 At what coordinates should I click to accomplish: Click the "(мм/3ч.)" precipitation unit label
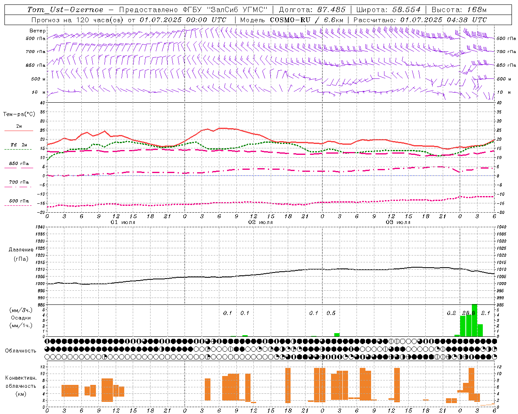21,310
